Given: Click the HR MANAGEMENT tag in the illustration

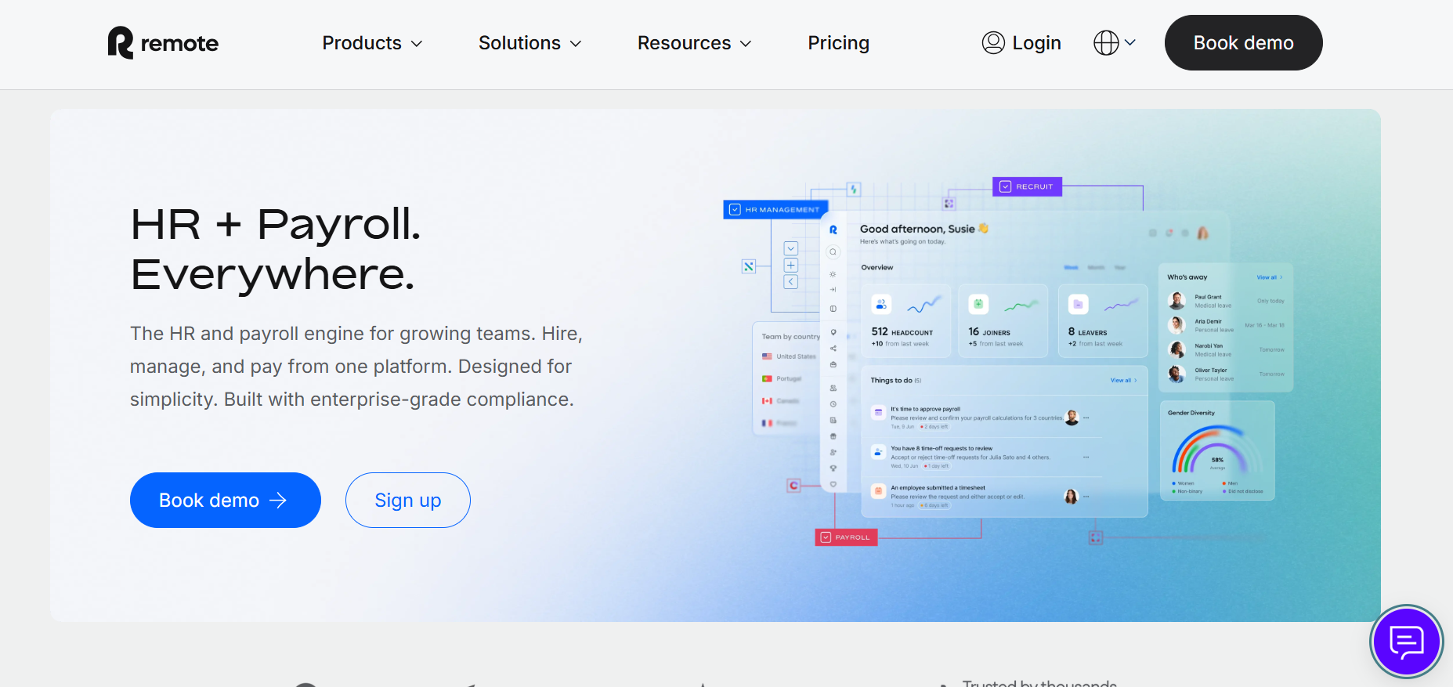Looking at the screenshot, I should [775, 209].
